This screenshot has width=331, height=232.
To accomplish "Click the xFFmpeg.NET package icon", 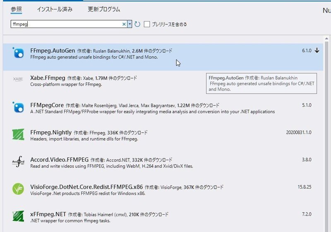I will pos(18,216).
